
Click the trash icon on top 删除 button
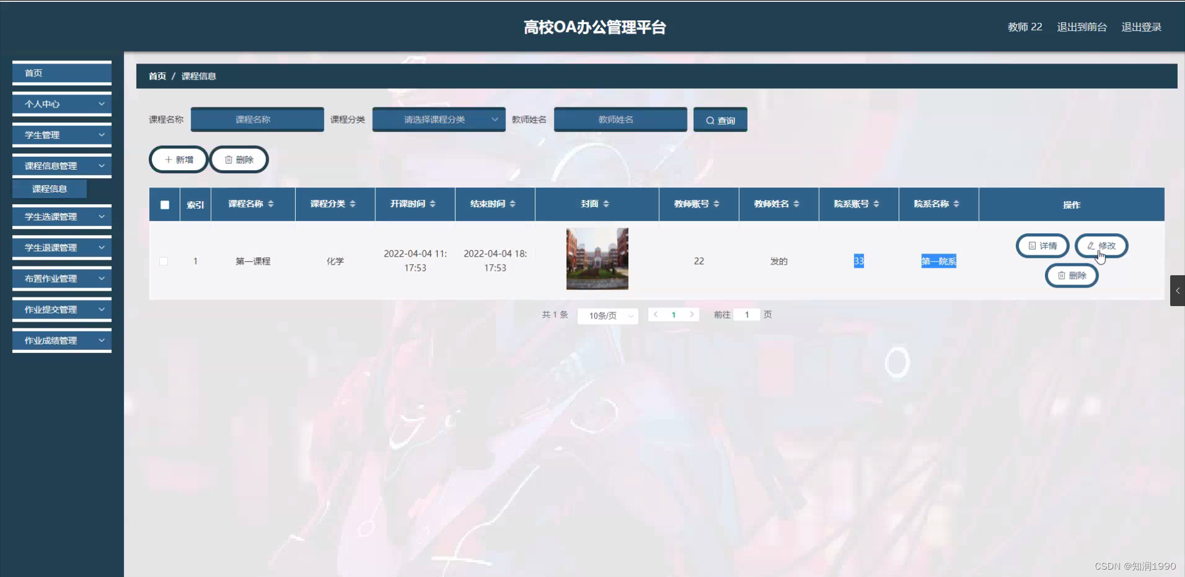[228, 159]
